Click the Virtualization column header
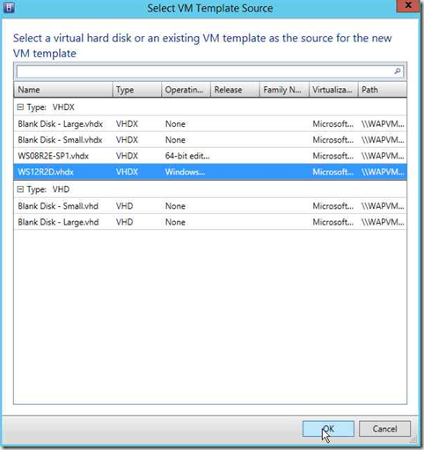424x450 pixels. 333,90
